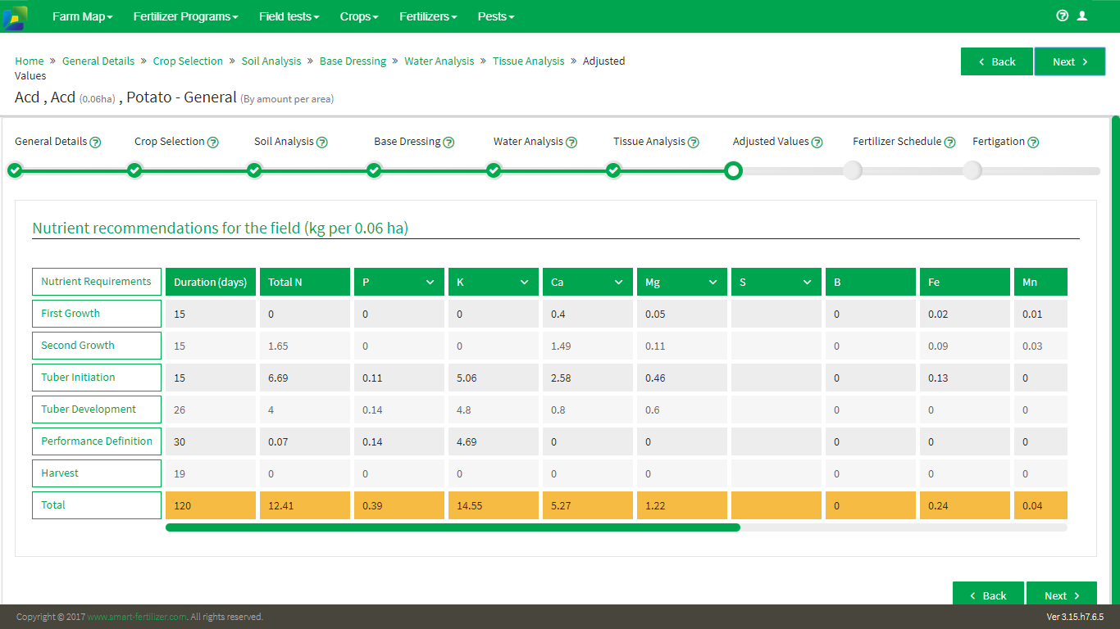Open the Crops menu

tap(359, 16)
